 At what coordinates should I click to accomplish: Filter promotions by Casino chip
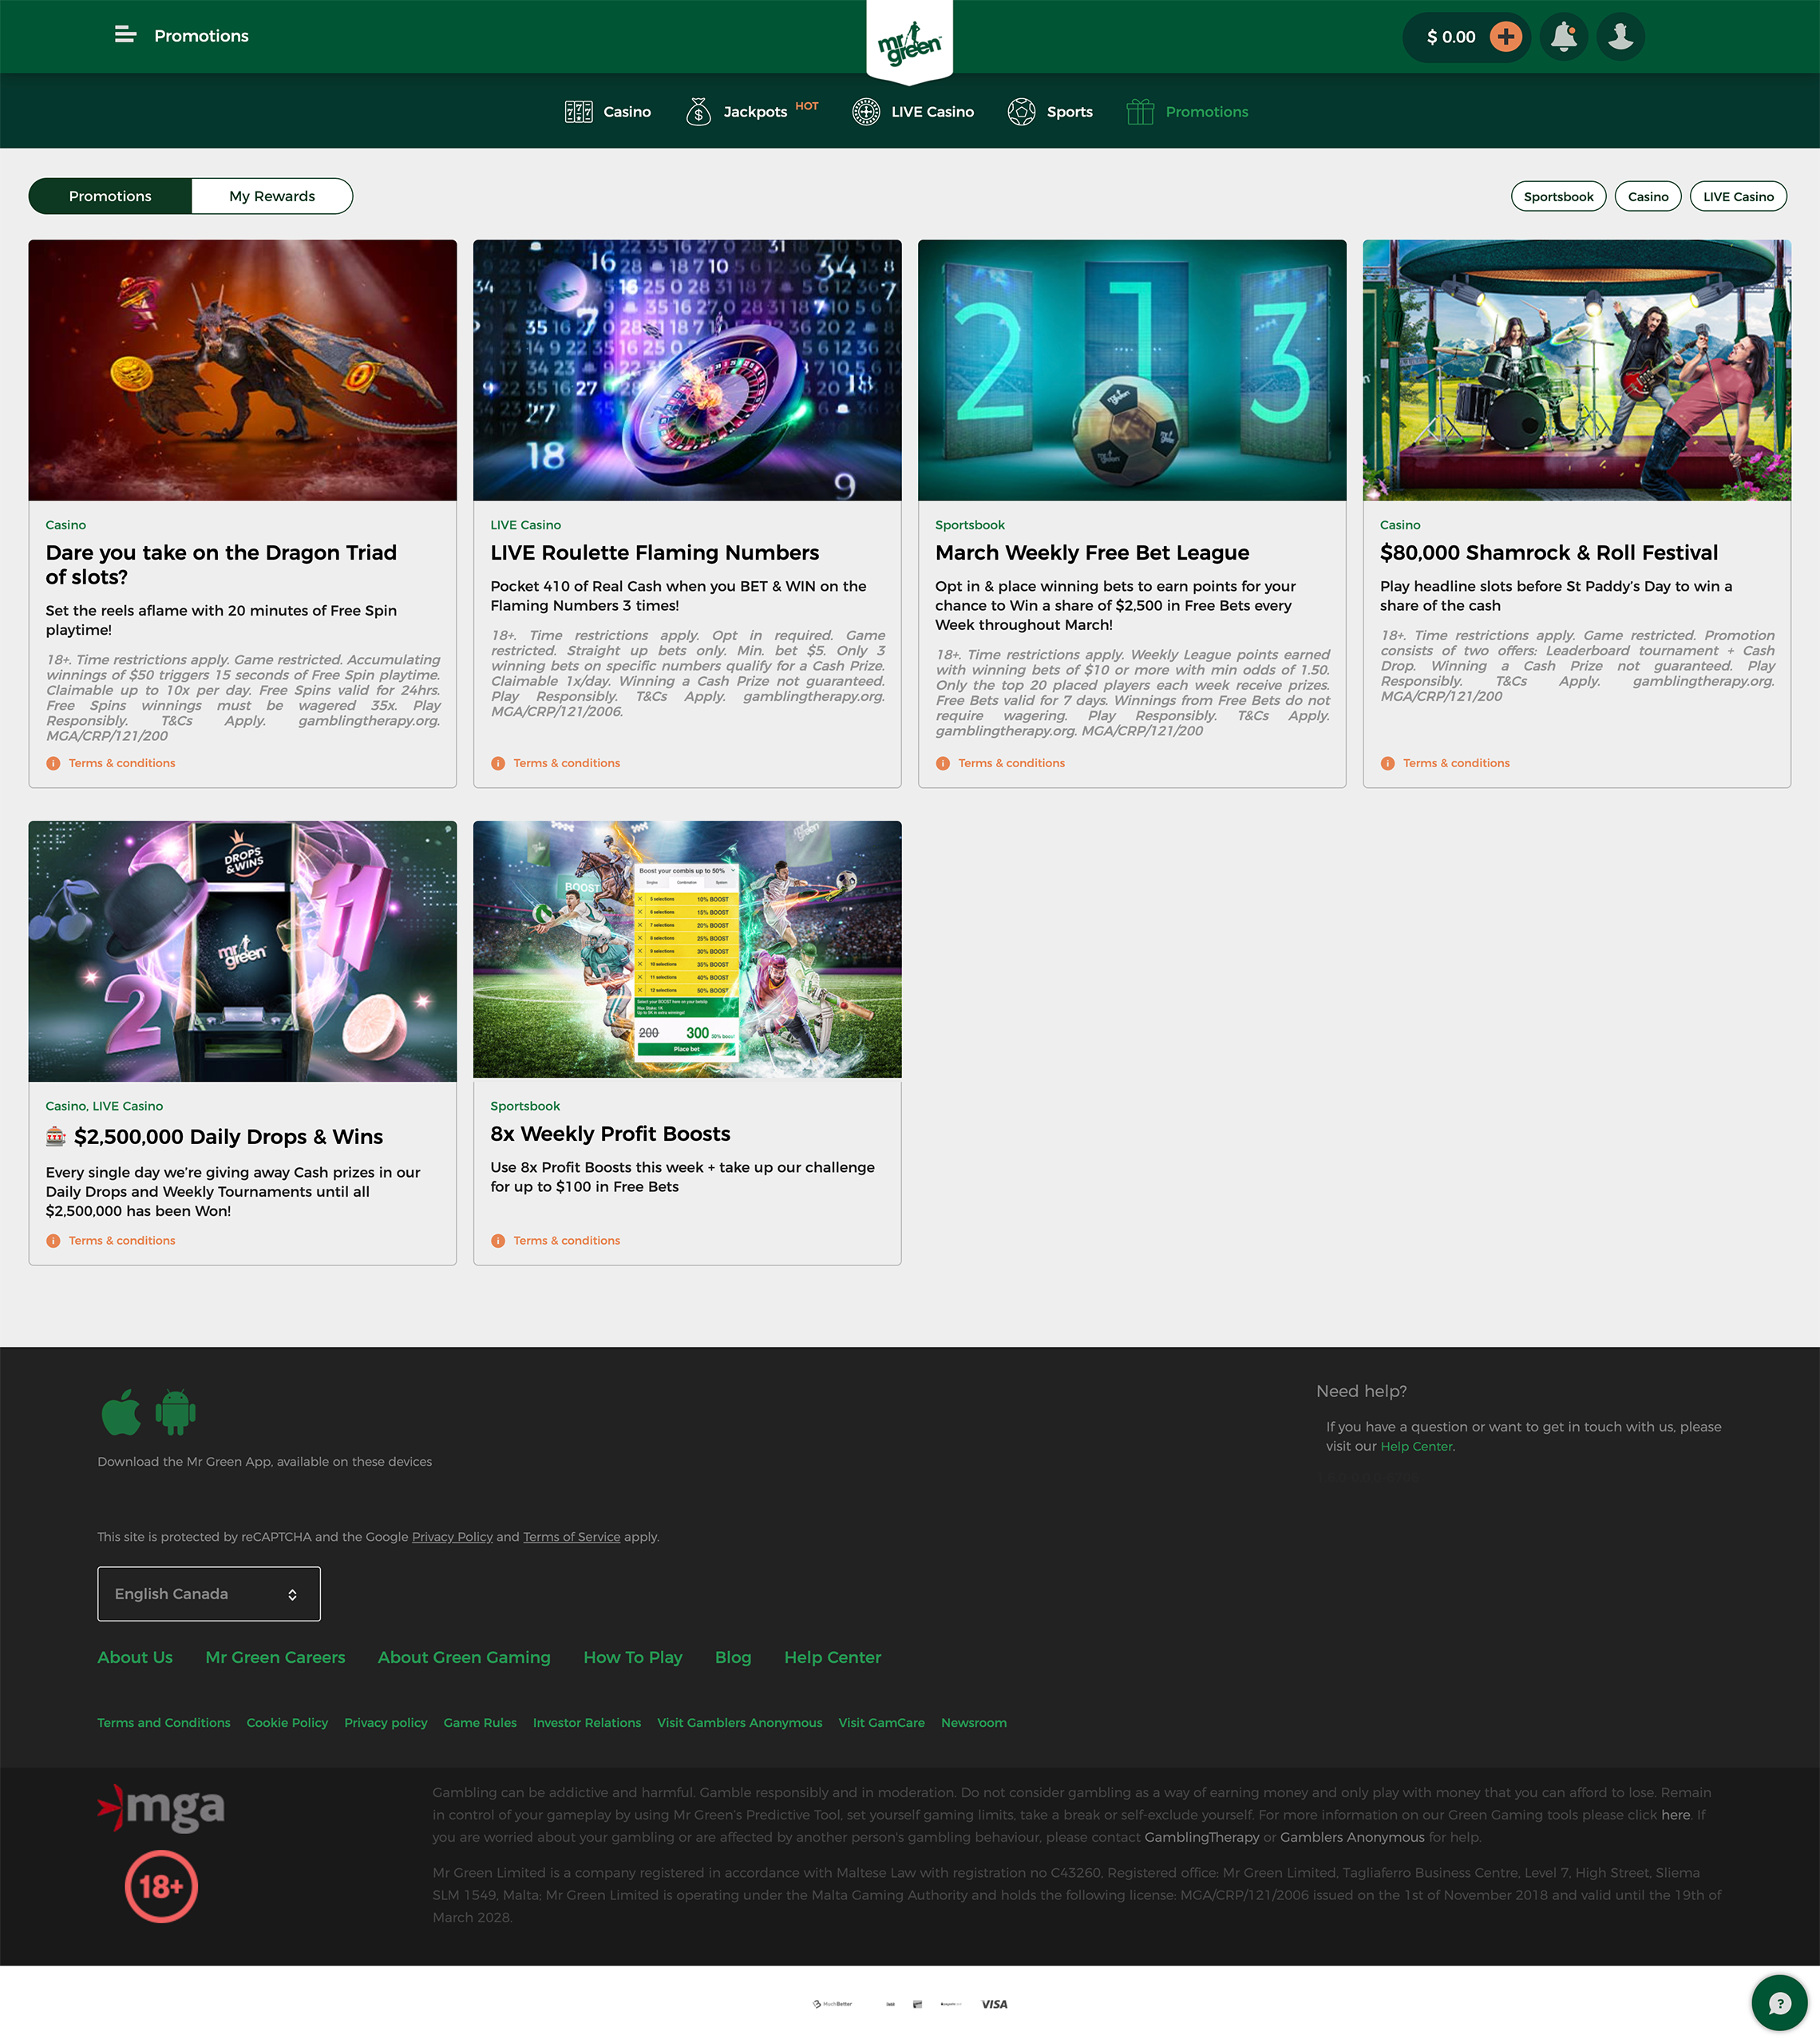pyautogui.click(x=1648, y=196)
